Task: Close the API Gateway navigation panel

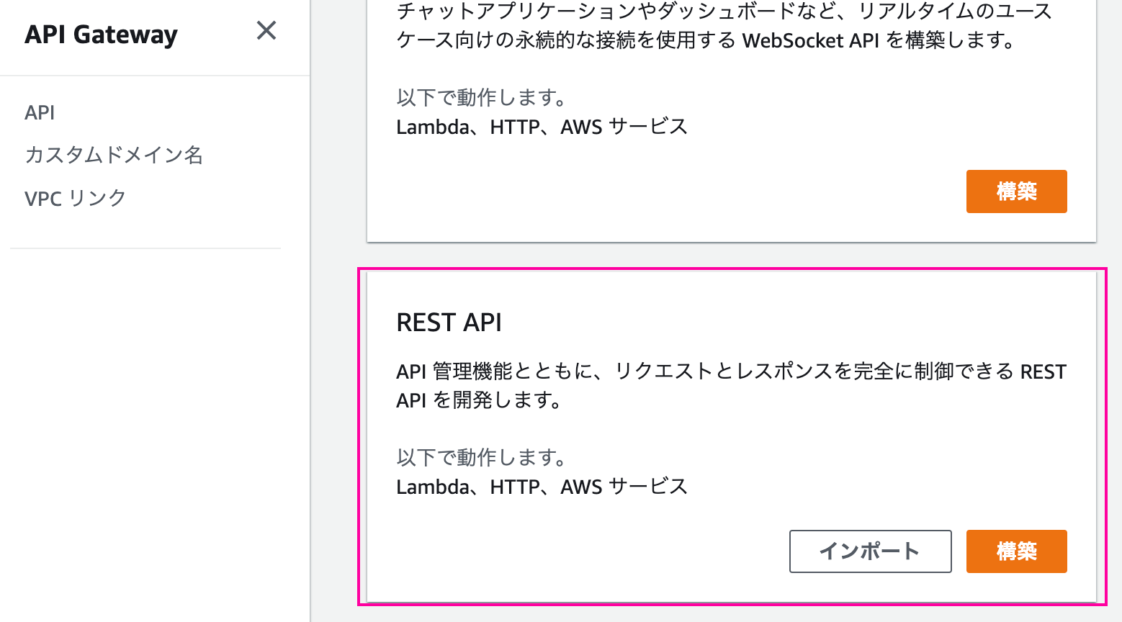Action: pos(266,31)
